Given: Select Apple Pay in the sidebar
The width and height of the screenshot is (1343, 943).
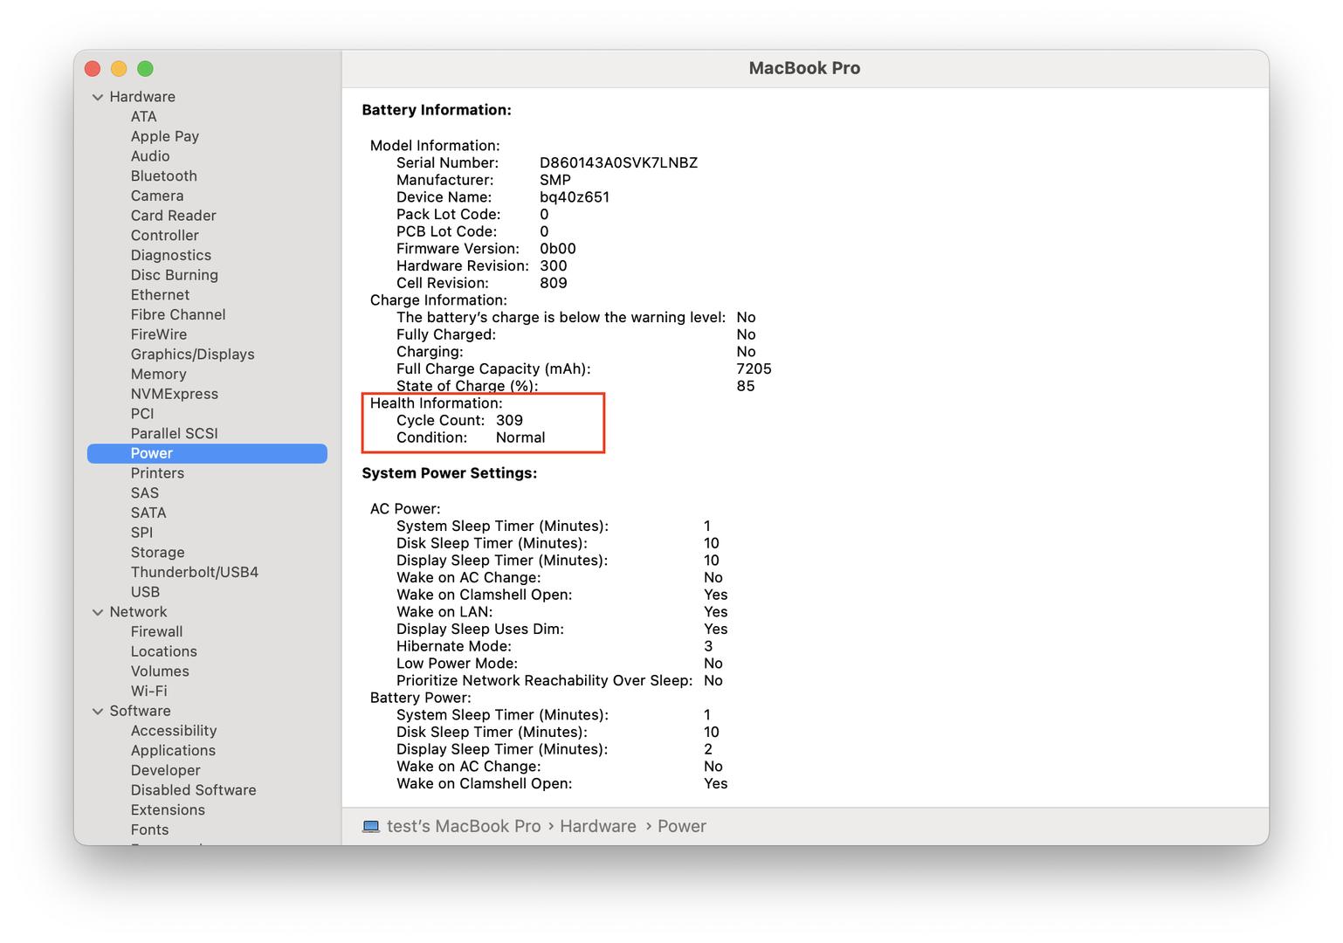Looking at the screenshot, I should 165,136.
